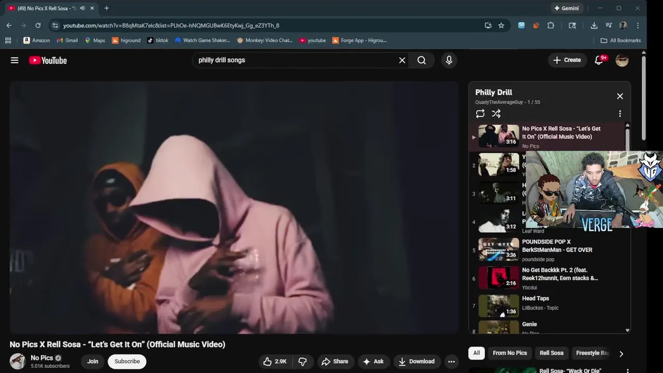Image resolution: width=663 pixels, height=373 pixels.
Task: Open the Chrome Extensions puzzle icon
Action: click(551, 25)
